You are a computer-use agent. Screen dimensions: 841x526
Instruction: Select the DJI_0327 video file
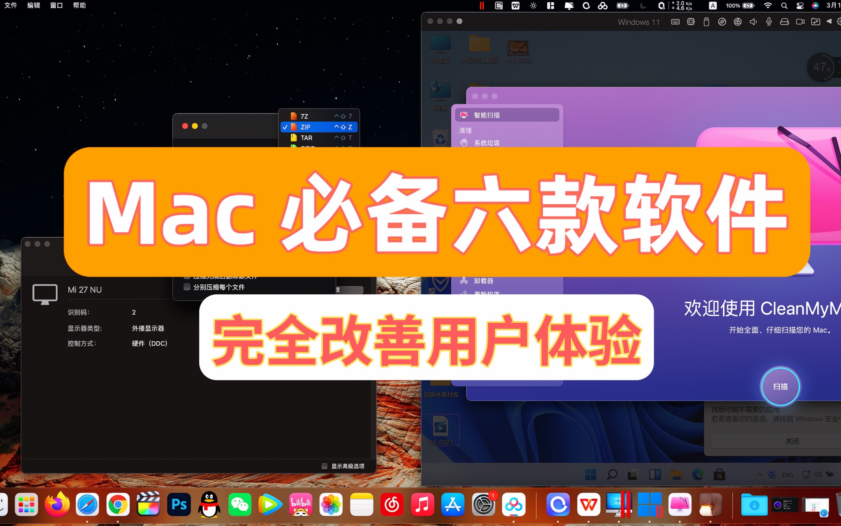click(440, 430)
